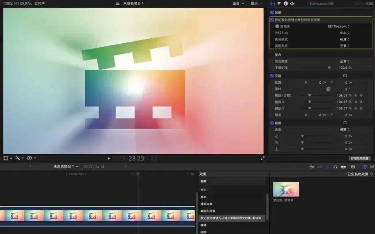
Task: Open the 混合模式 blend mode dropdown
Action: coord(344,61)
